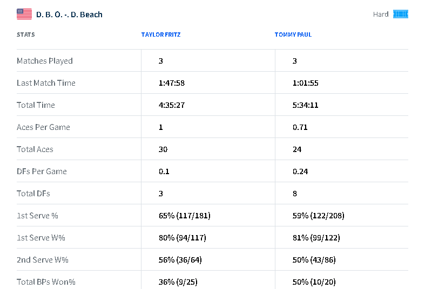Open Tommy Paul player profile link
This screenshot has height=289, width=425.
point(293,35)
